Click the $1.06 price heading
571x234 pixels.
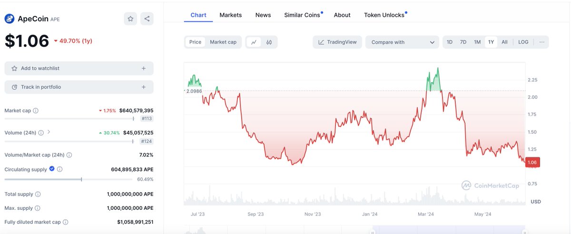click(x=27, y=41)
